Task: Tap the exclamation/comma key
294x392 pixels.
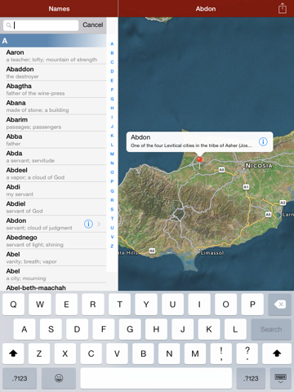Action: point(221,354)
